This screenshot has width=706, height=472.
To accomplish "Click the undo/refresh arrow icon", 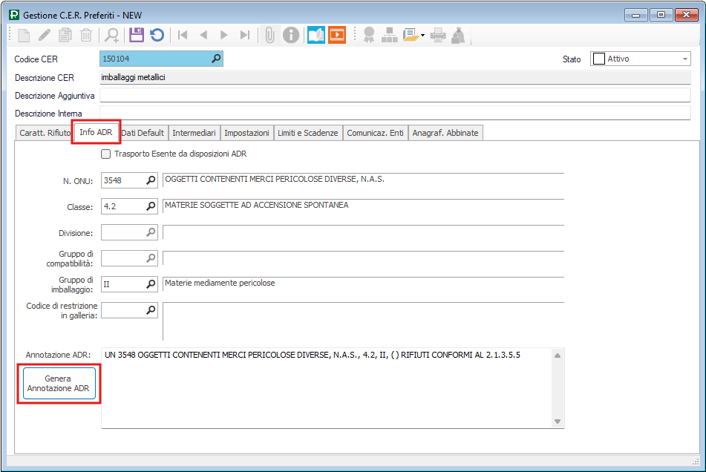I will point(157,35).
